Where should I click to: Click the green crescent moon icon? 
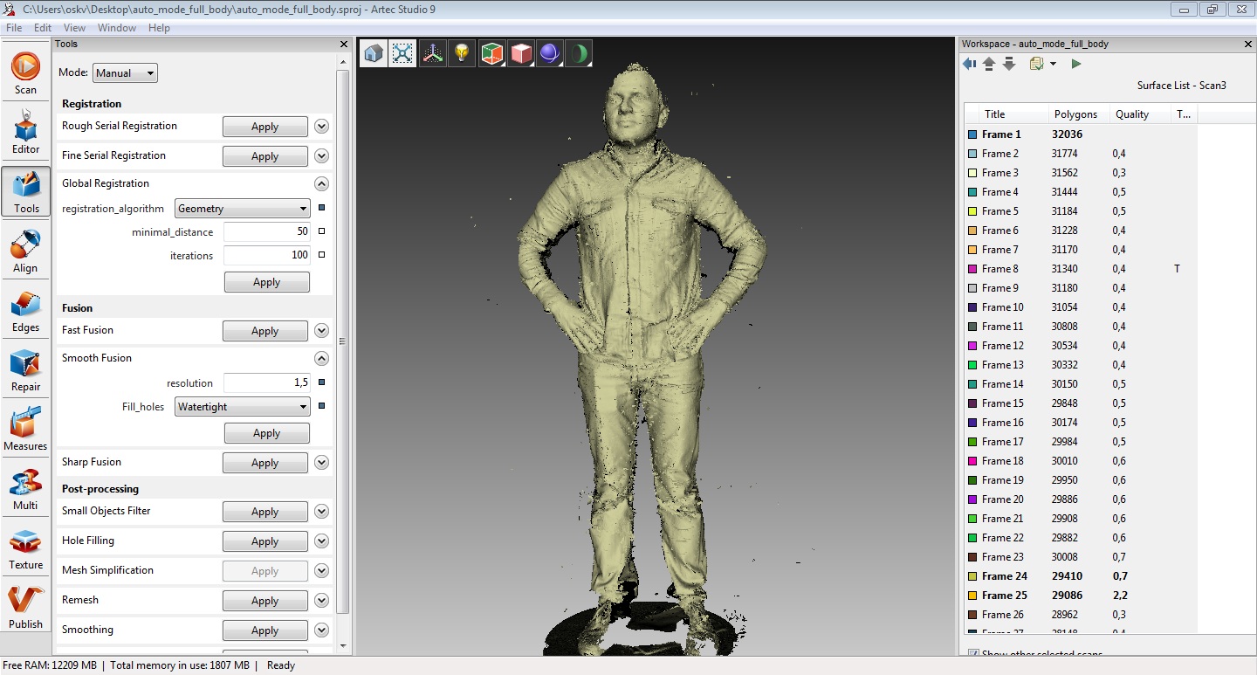point(579,54)
